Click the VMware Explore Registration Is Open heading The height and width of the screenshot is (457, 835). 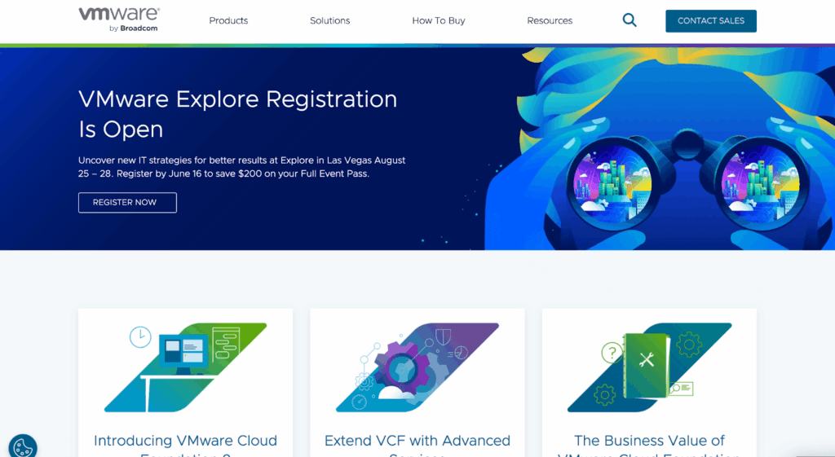click(x=237, y=114)
